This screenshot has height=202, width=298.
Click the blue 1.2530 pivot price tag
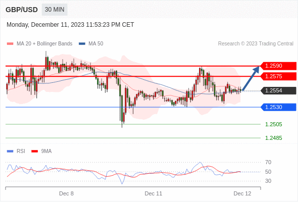(x=278, y=107)
